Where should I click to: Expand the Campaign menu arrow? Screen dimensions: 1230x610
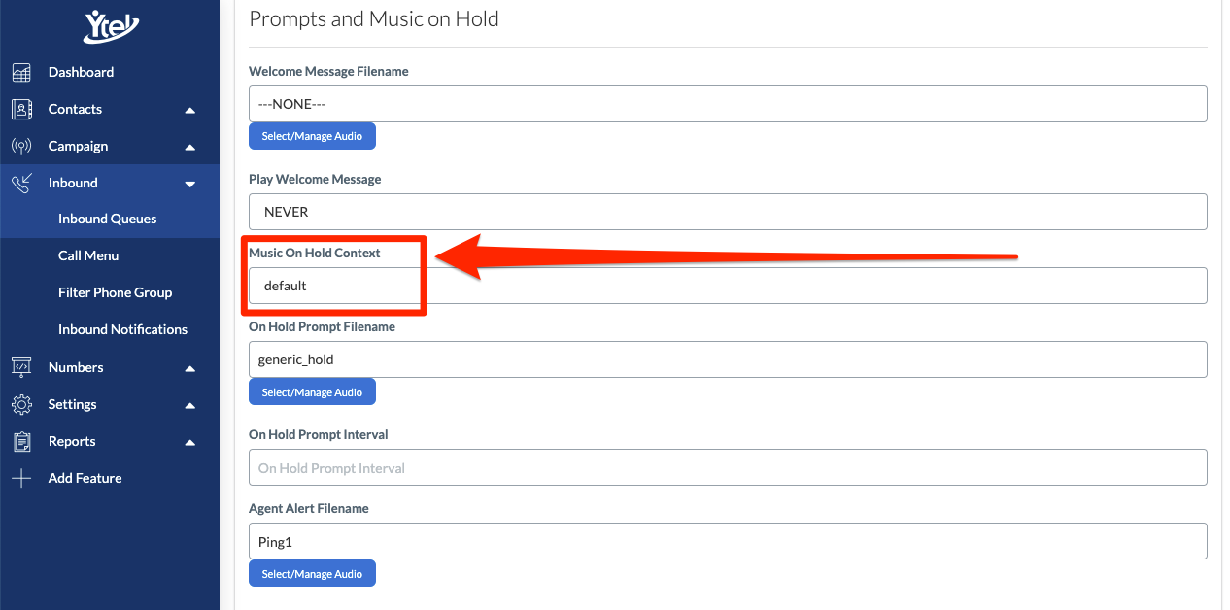pyautogui.click(x=190, y=147)
